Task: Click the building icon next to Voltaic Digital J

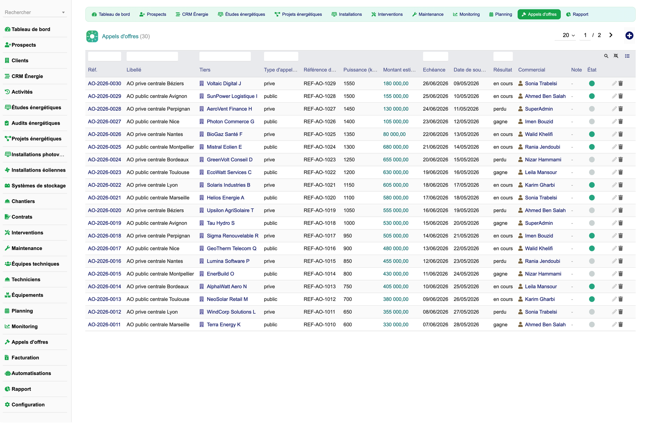Action: coord(201,84)
